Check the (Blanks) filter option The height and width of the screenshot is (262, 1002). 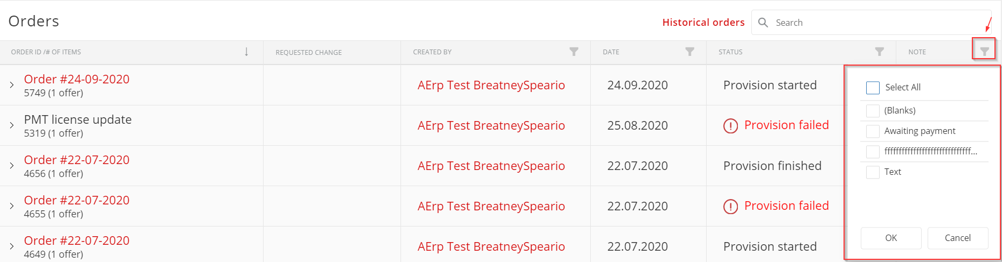click(873, 111)
